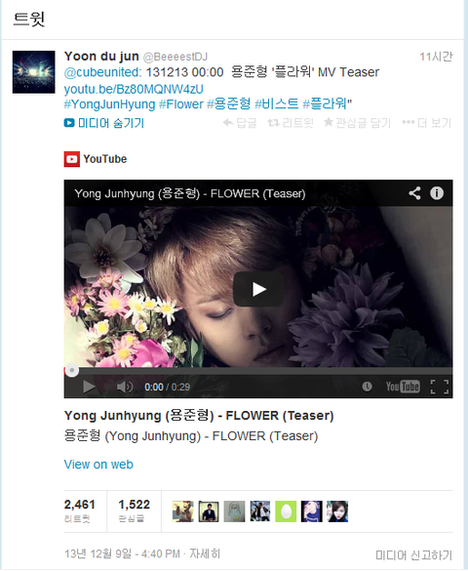Mute the video with the speaker icon

point(125,387)
